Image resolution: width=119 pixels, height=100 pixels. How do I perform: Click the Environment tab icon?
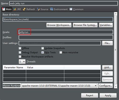(x=51, y=9)
